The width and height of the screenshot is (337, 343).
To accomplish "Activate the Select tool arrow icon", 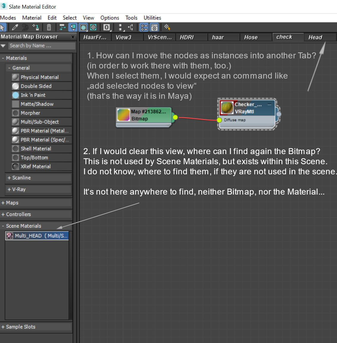I will coord(3,27).
